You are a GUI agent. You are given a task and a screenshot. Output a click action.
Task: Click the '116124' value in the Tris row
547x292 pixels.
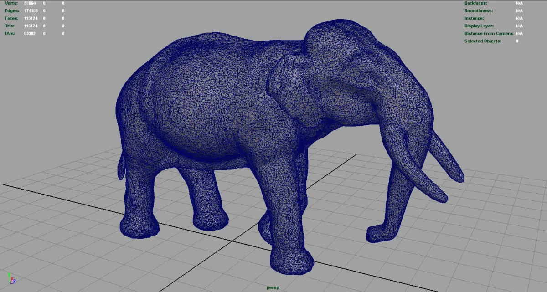pos(30,26)
